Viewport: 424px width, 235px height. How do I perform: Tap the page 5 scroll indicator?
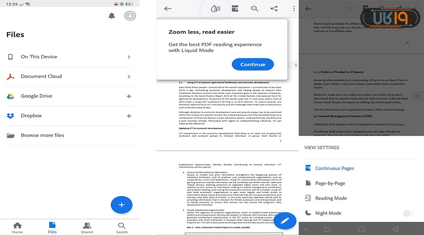(x=295, y=65)
